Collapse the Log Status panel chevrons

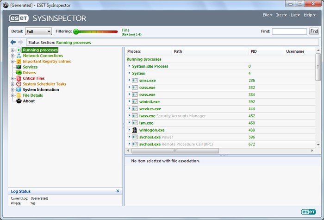point(118,191)
